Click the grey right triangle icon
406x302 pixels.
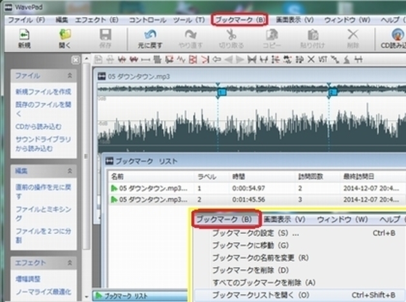point(240,60)
